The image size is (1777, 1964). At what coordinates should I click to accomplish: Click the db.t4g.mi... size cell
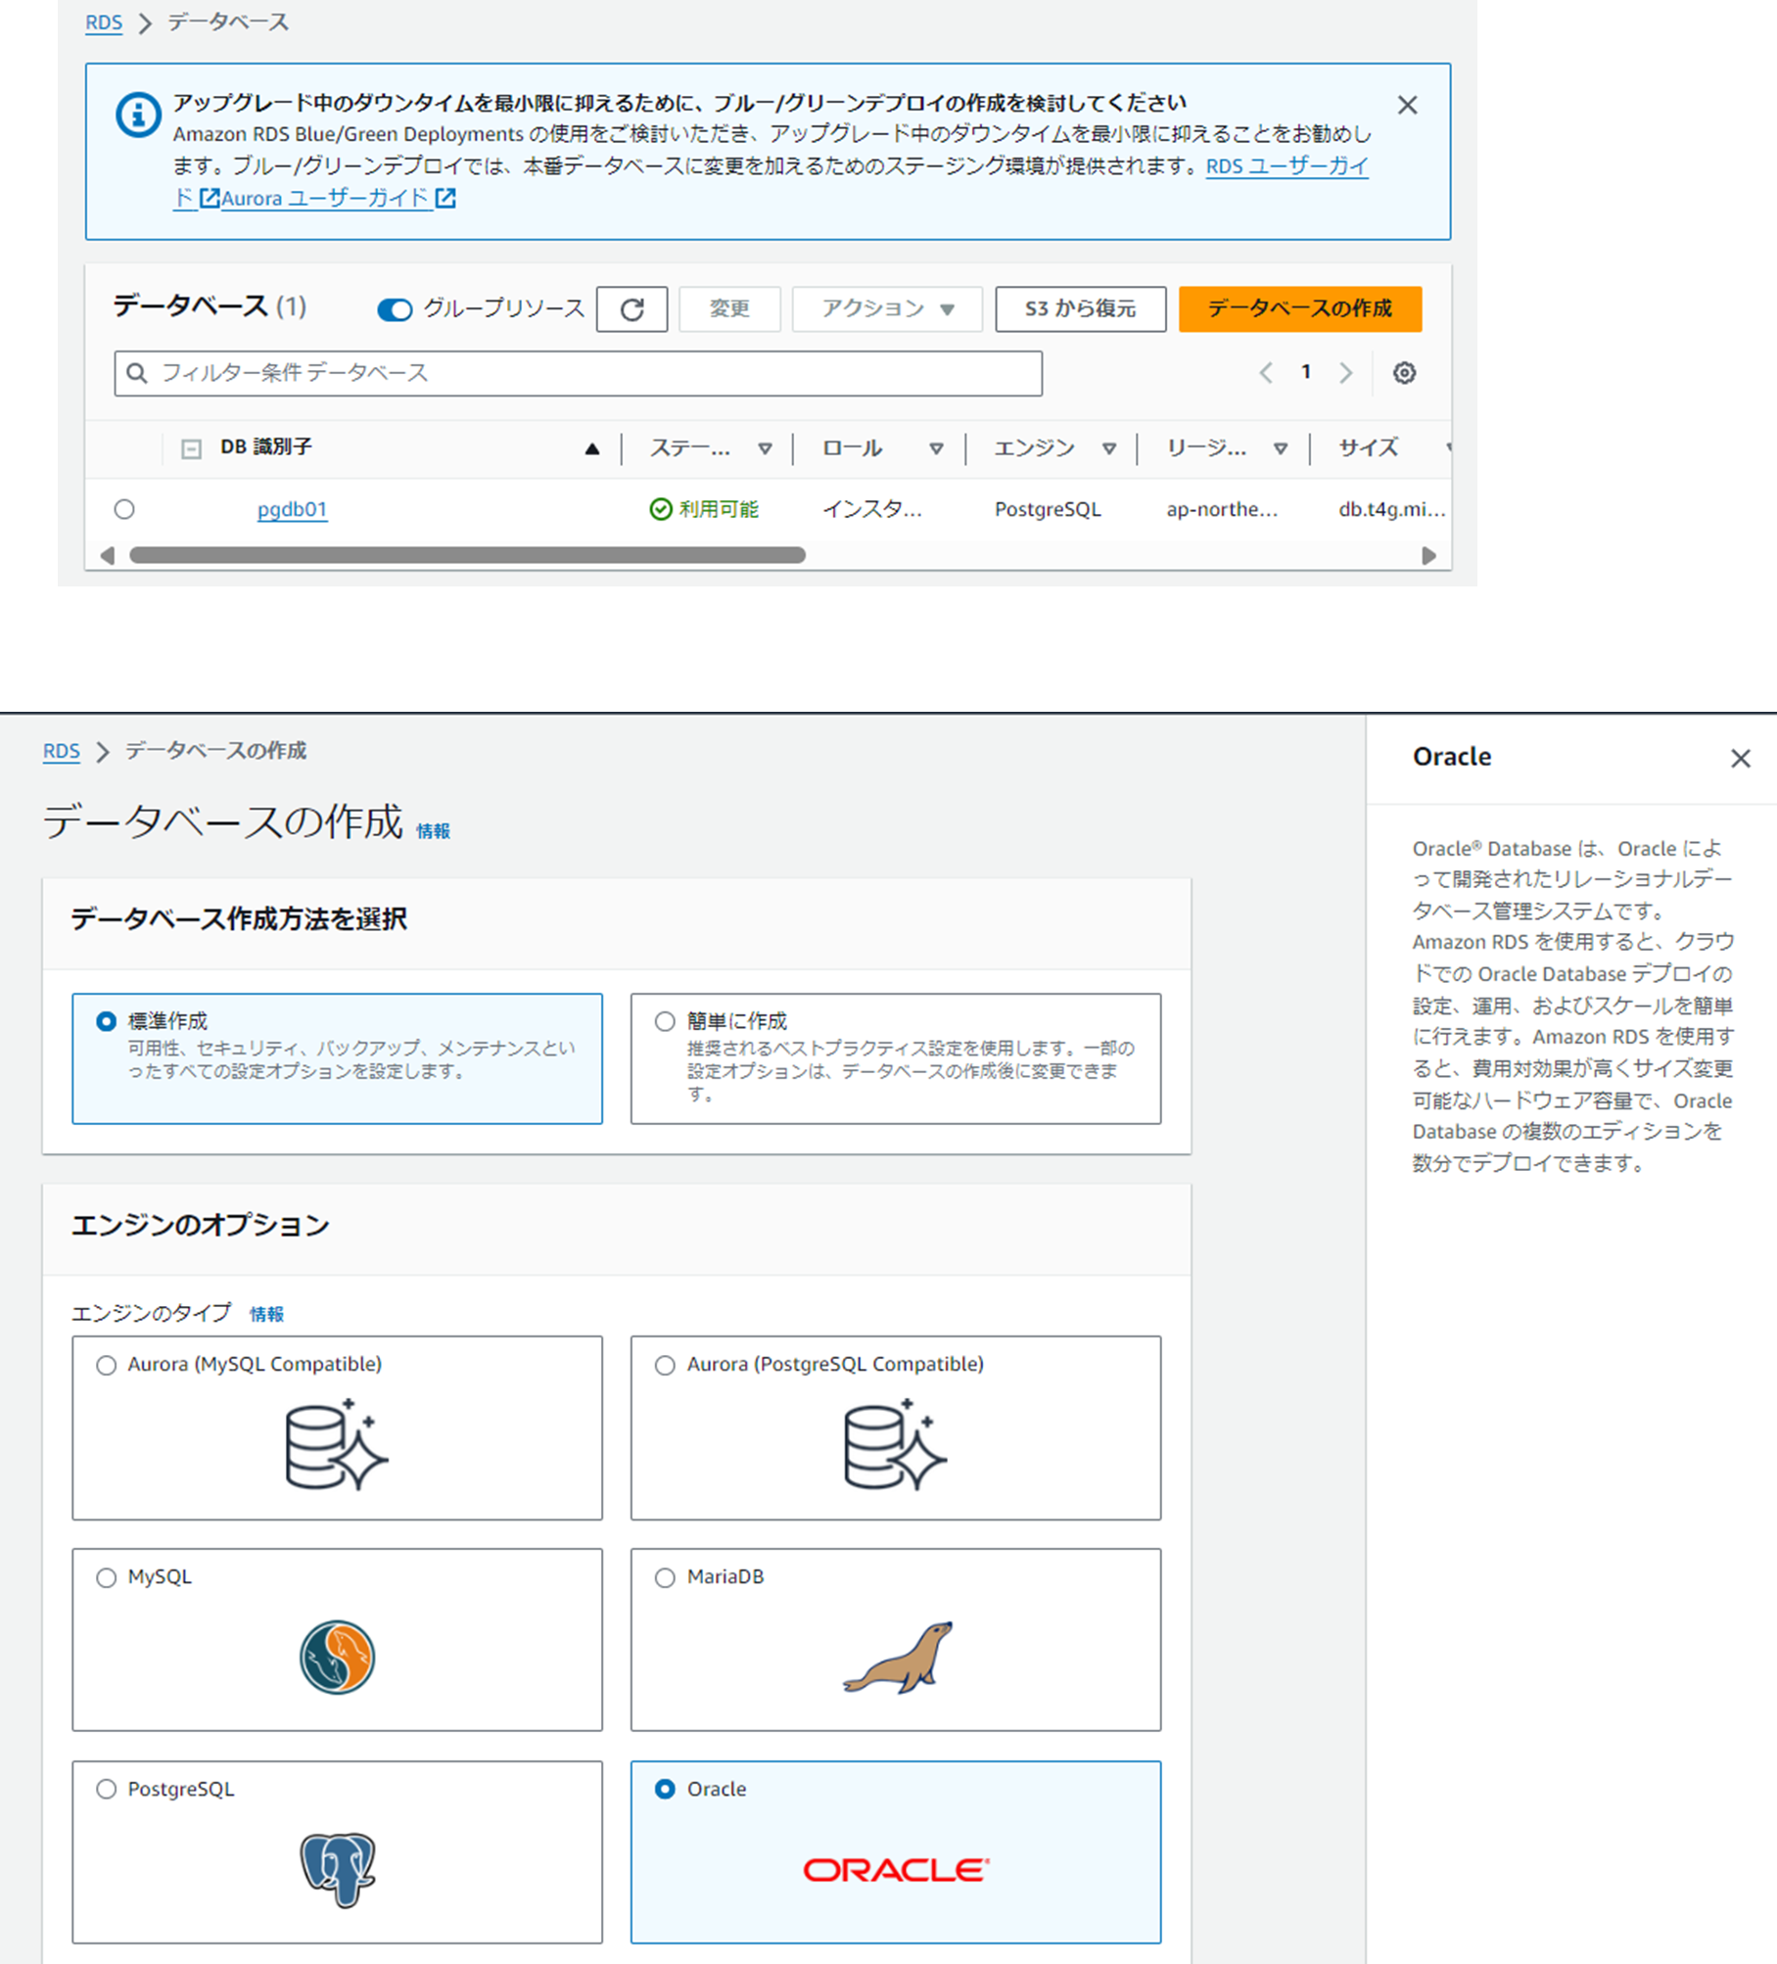tap(1392, 509)
